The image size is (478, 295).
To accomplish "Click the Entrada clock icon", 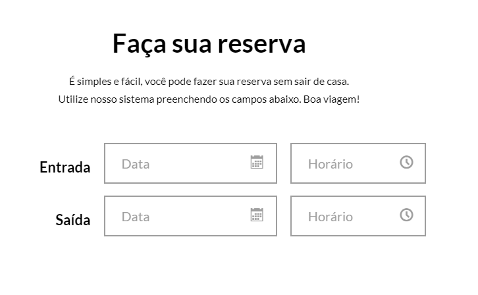I will pyautogui.click(x=406, y=162).
